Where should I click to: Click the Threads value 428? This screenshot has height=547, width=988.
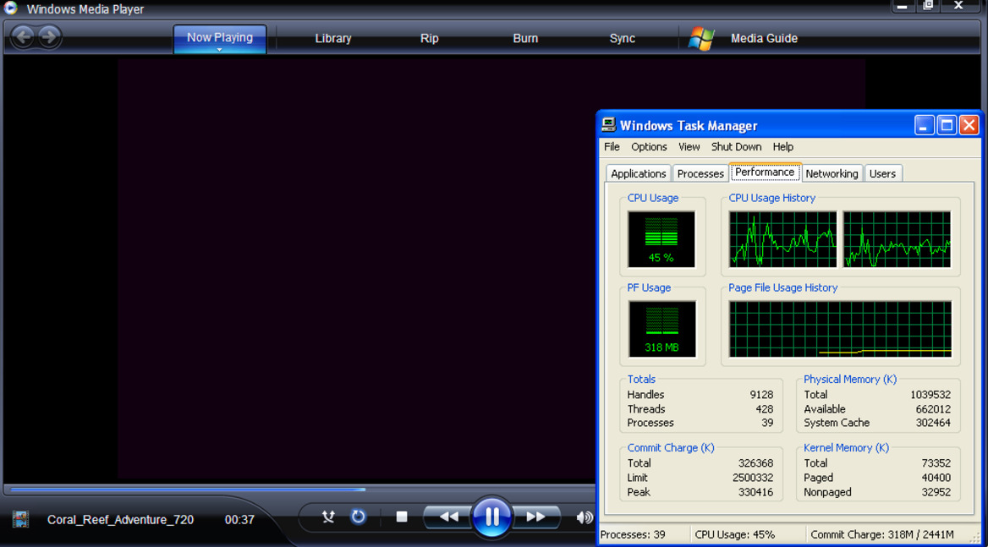point(765,409)
